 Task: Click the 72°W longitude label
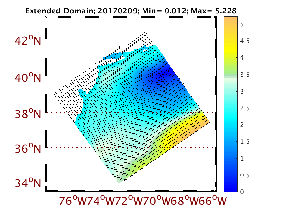(129, 201)
